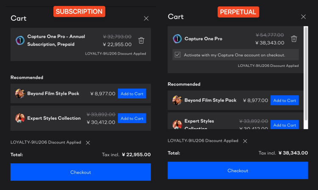Click ¥ 30,412.00 price in subscription cart
The width and height of the screenshot is (318, 190).
click(101, 122)
